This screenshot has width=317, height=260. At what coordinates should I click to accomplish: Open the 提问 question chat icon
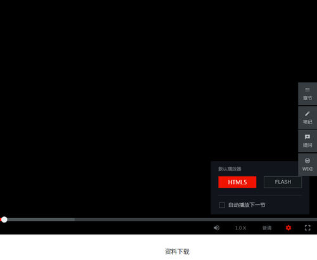(307, 141)
